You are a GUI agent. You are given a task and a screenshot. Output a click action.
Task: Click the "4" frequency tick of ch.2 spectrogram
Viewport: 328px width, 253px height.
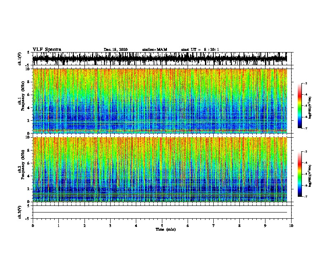(x=29, y=176)
